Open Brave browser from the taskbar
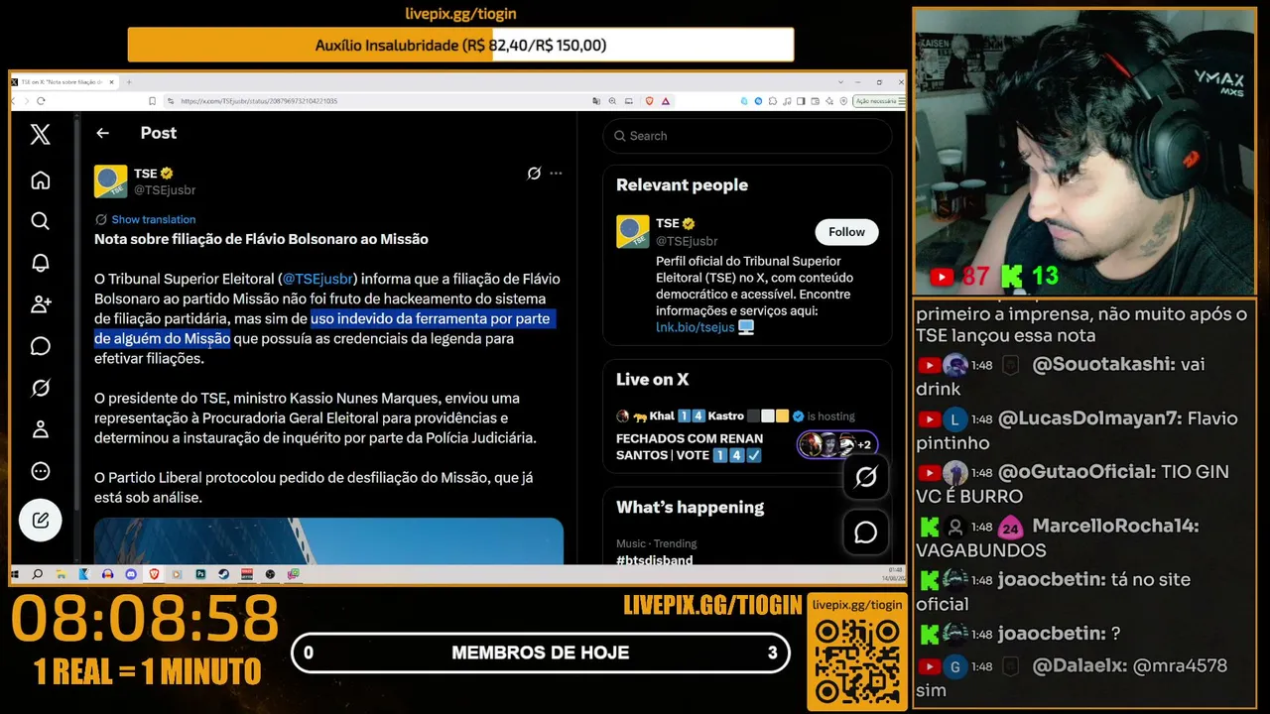Image resolution: width=1270 pixels, height=714 pixels. coord(154,574)
